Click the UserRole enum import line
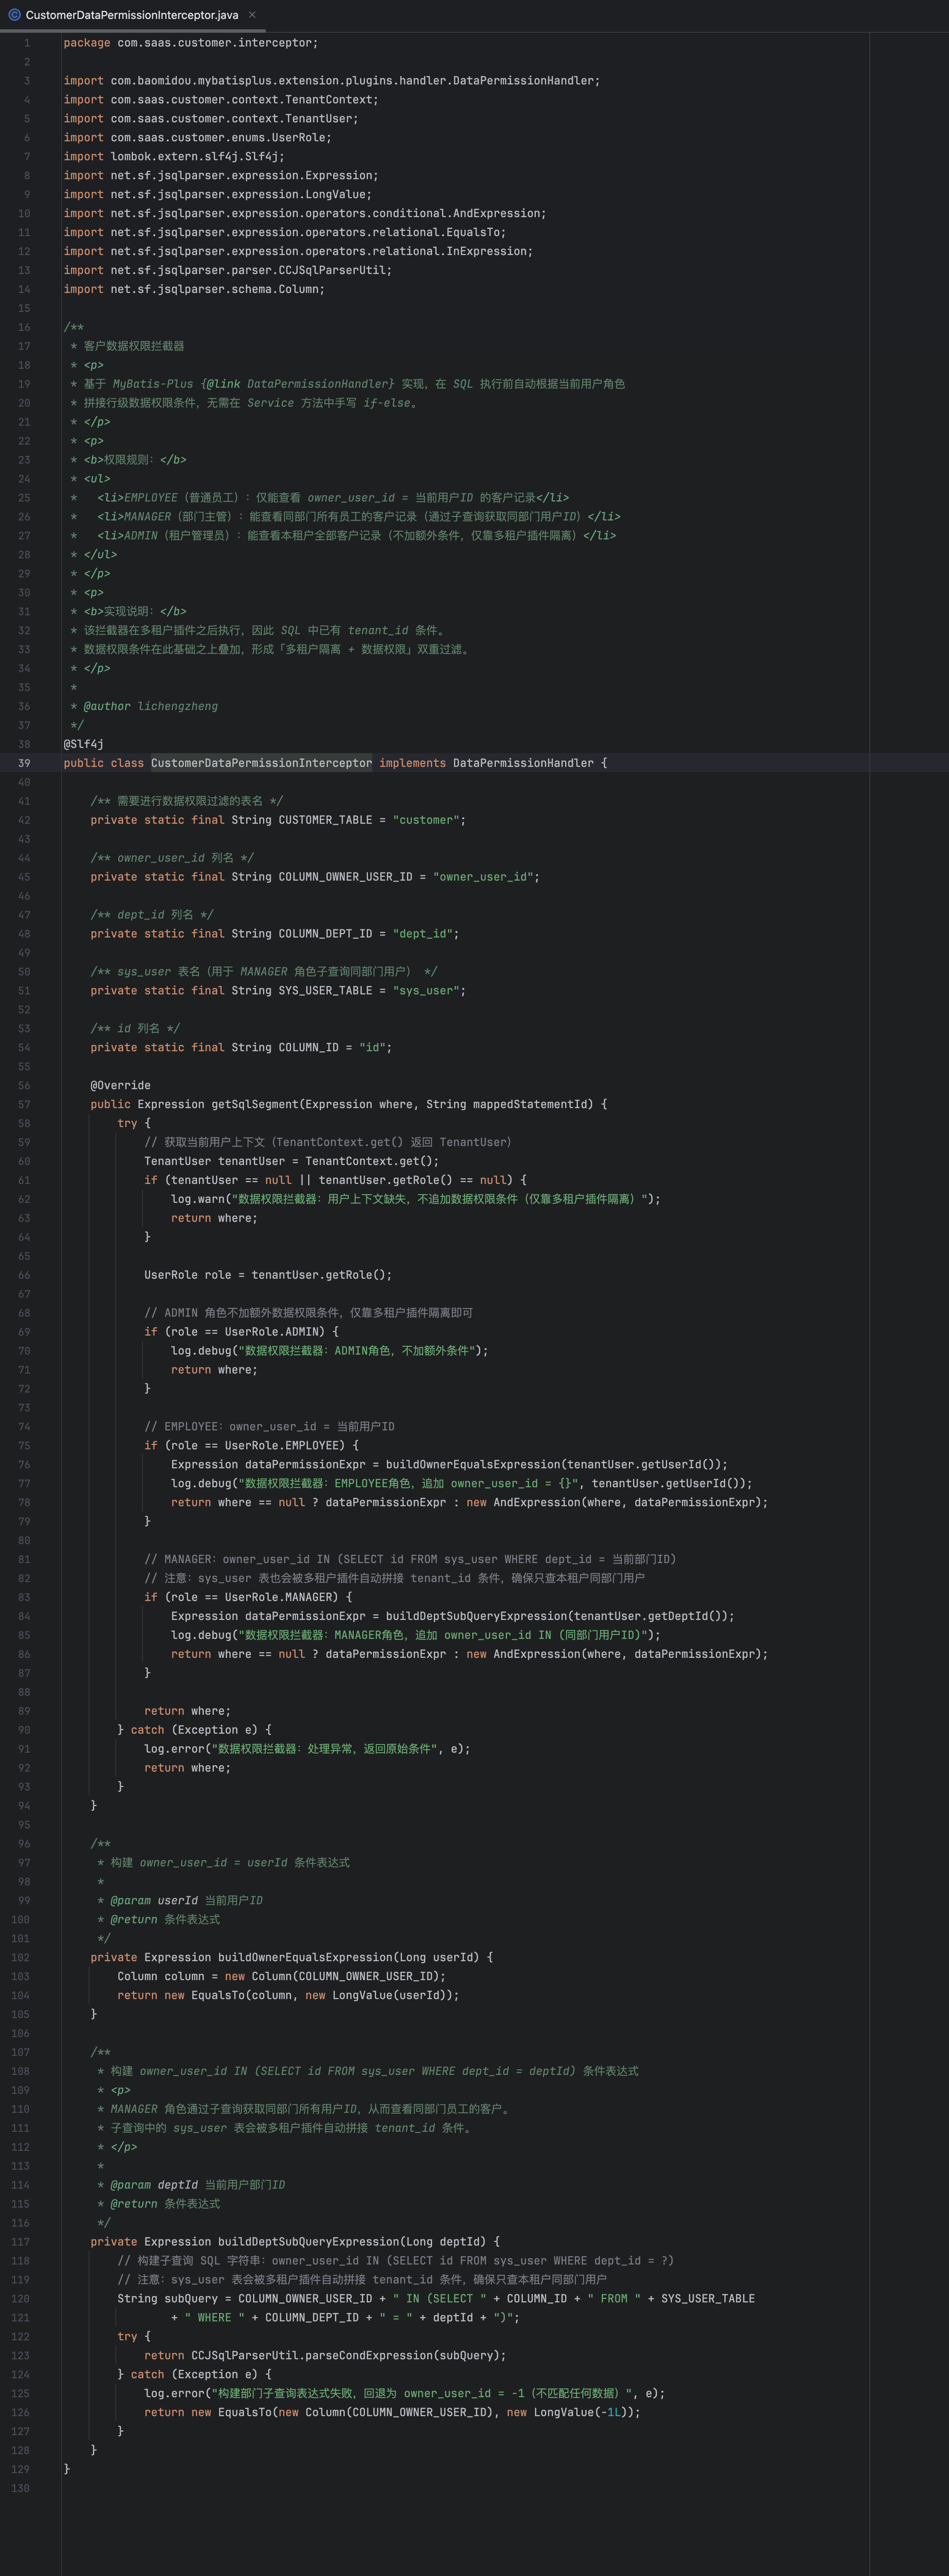This screenshot has width=949, height=2576. pos(198,138)
